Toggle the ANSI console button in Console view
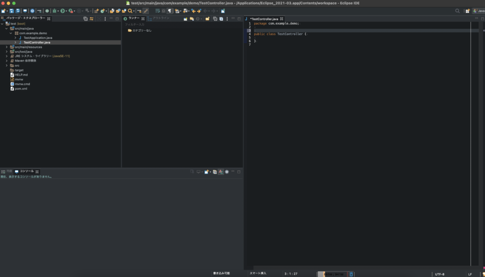Viewport: 485px width, 277px height. pyautogui.click(x=221, y=172)
